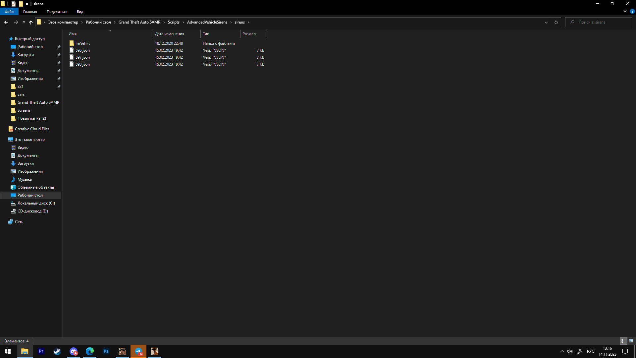The width and height of the screenshot is (636, 358).
Task: Switch to large icons view in the status bar
Action: 631,341
